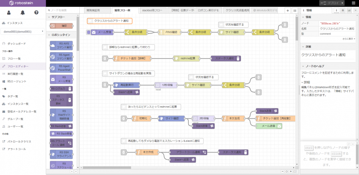The height and width of the screenshot is (175, 359).
Task: Click the zoom in plus icon on canvas
Action: [x=291, y=171]
